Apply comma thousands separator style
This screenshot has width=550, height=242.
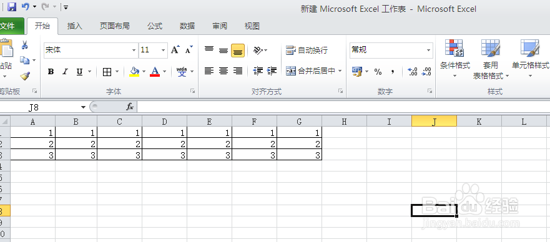pyautogui.click(x=393, y=72)
